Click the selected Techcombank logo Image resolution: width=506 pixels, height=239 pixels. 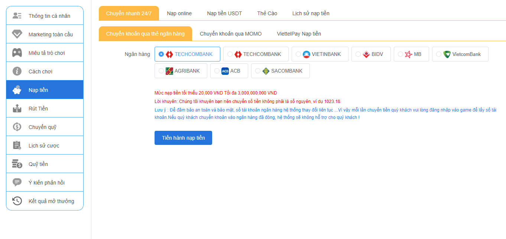[169, 54]
